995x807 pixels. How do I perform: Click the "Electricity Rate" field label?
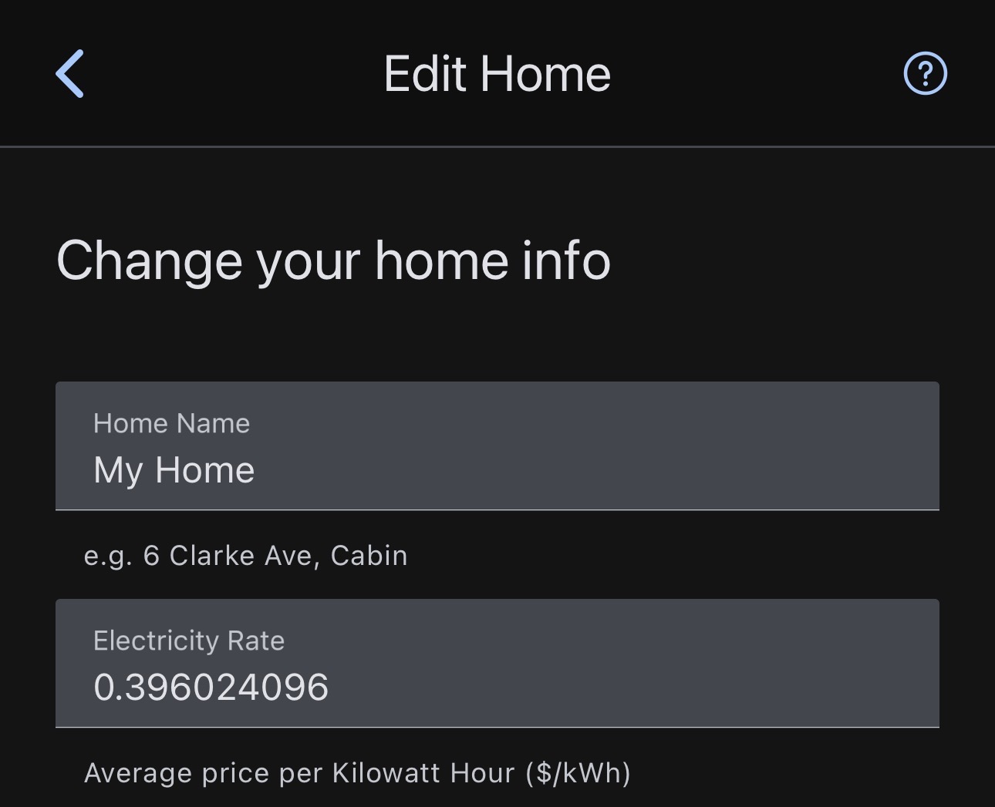point(189,641)
